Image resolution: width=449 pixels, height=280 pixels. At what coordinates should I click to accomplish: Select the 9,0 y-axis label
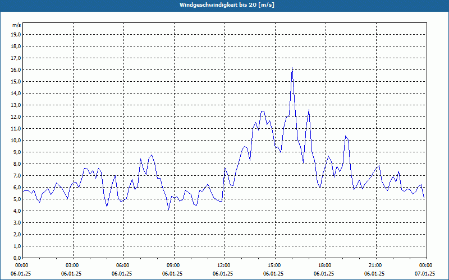[17, 152]
